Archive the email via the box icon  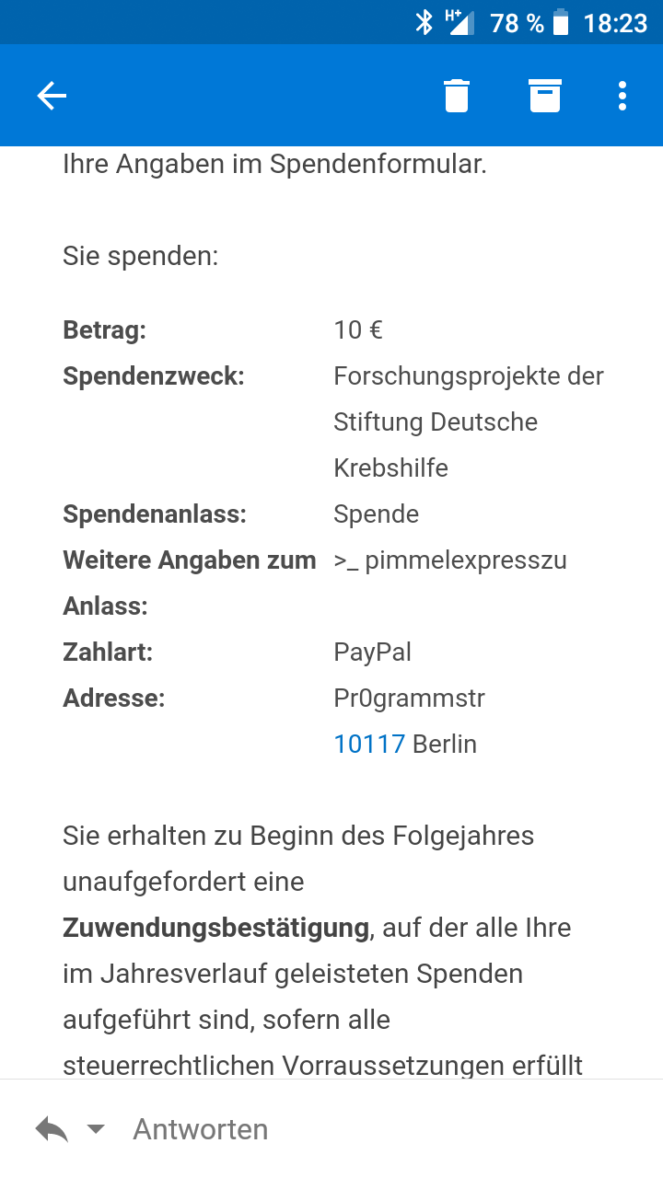[545, 96]
